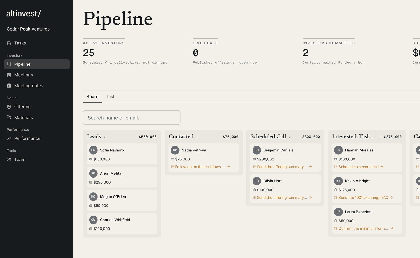Go to the Offering page
The width and height of the screenshot is (420, 258).
[37, 107]
